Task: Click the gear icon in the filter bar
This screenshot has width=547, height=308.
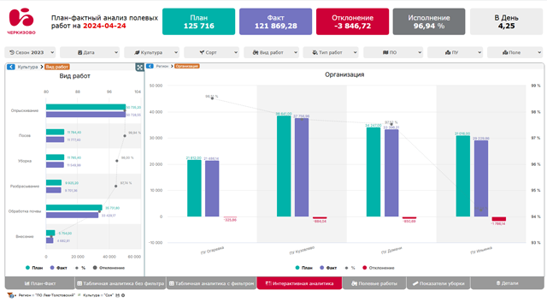Action: pos(123,295)
